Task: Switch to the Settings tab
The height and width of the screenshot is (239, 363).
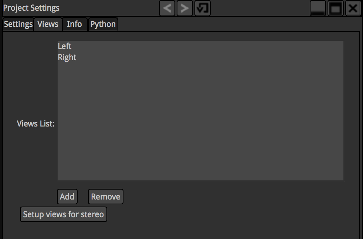Action: [x=18, y=24]
